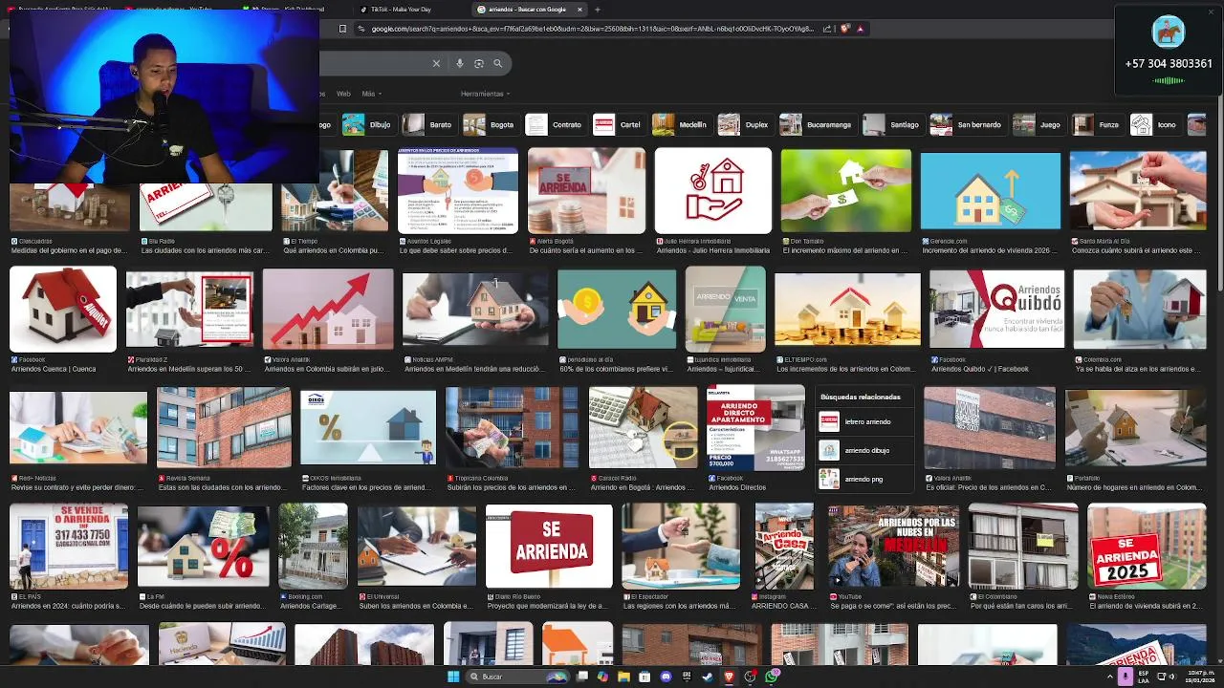Filter images by the Duplex chip
The image size is (1224, 688).
(x=744, y=125)
